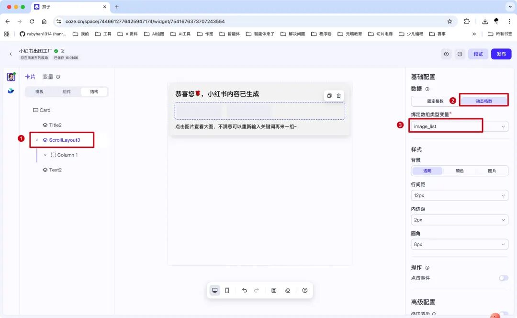The image size is (517, 318).
Task: Open the version history clock icon near 预览
Action: (x=459, y=54)
